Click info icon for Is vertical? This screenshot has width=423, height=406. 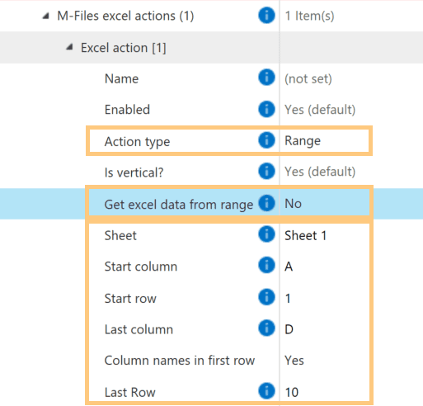click(266, 171)
